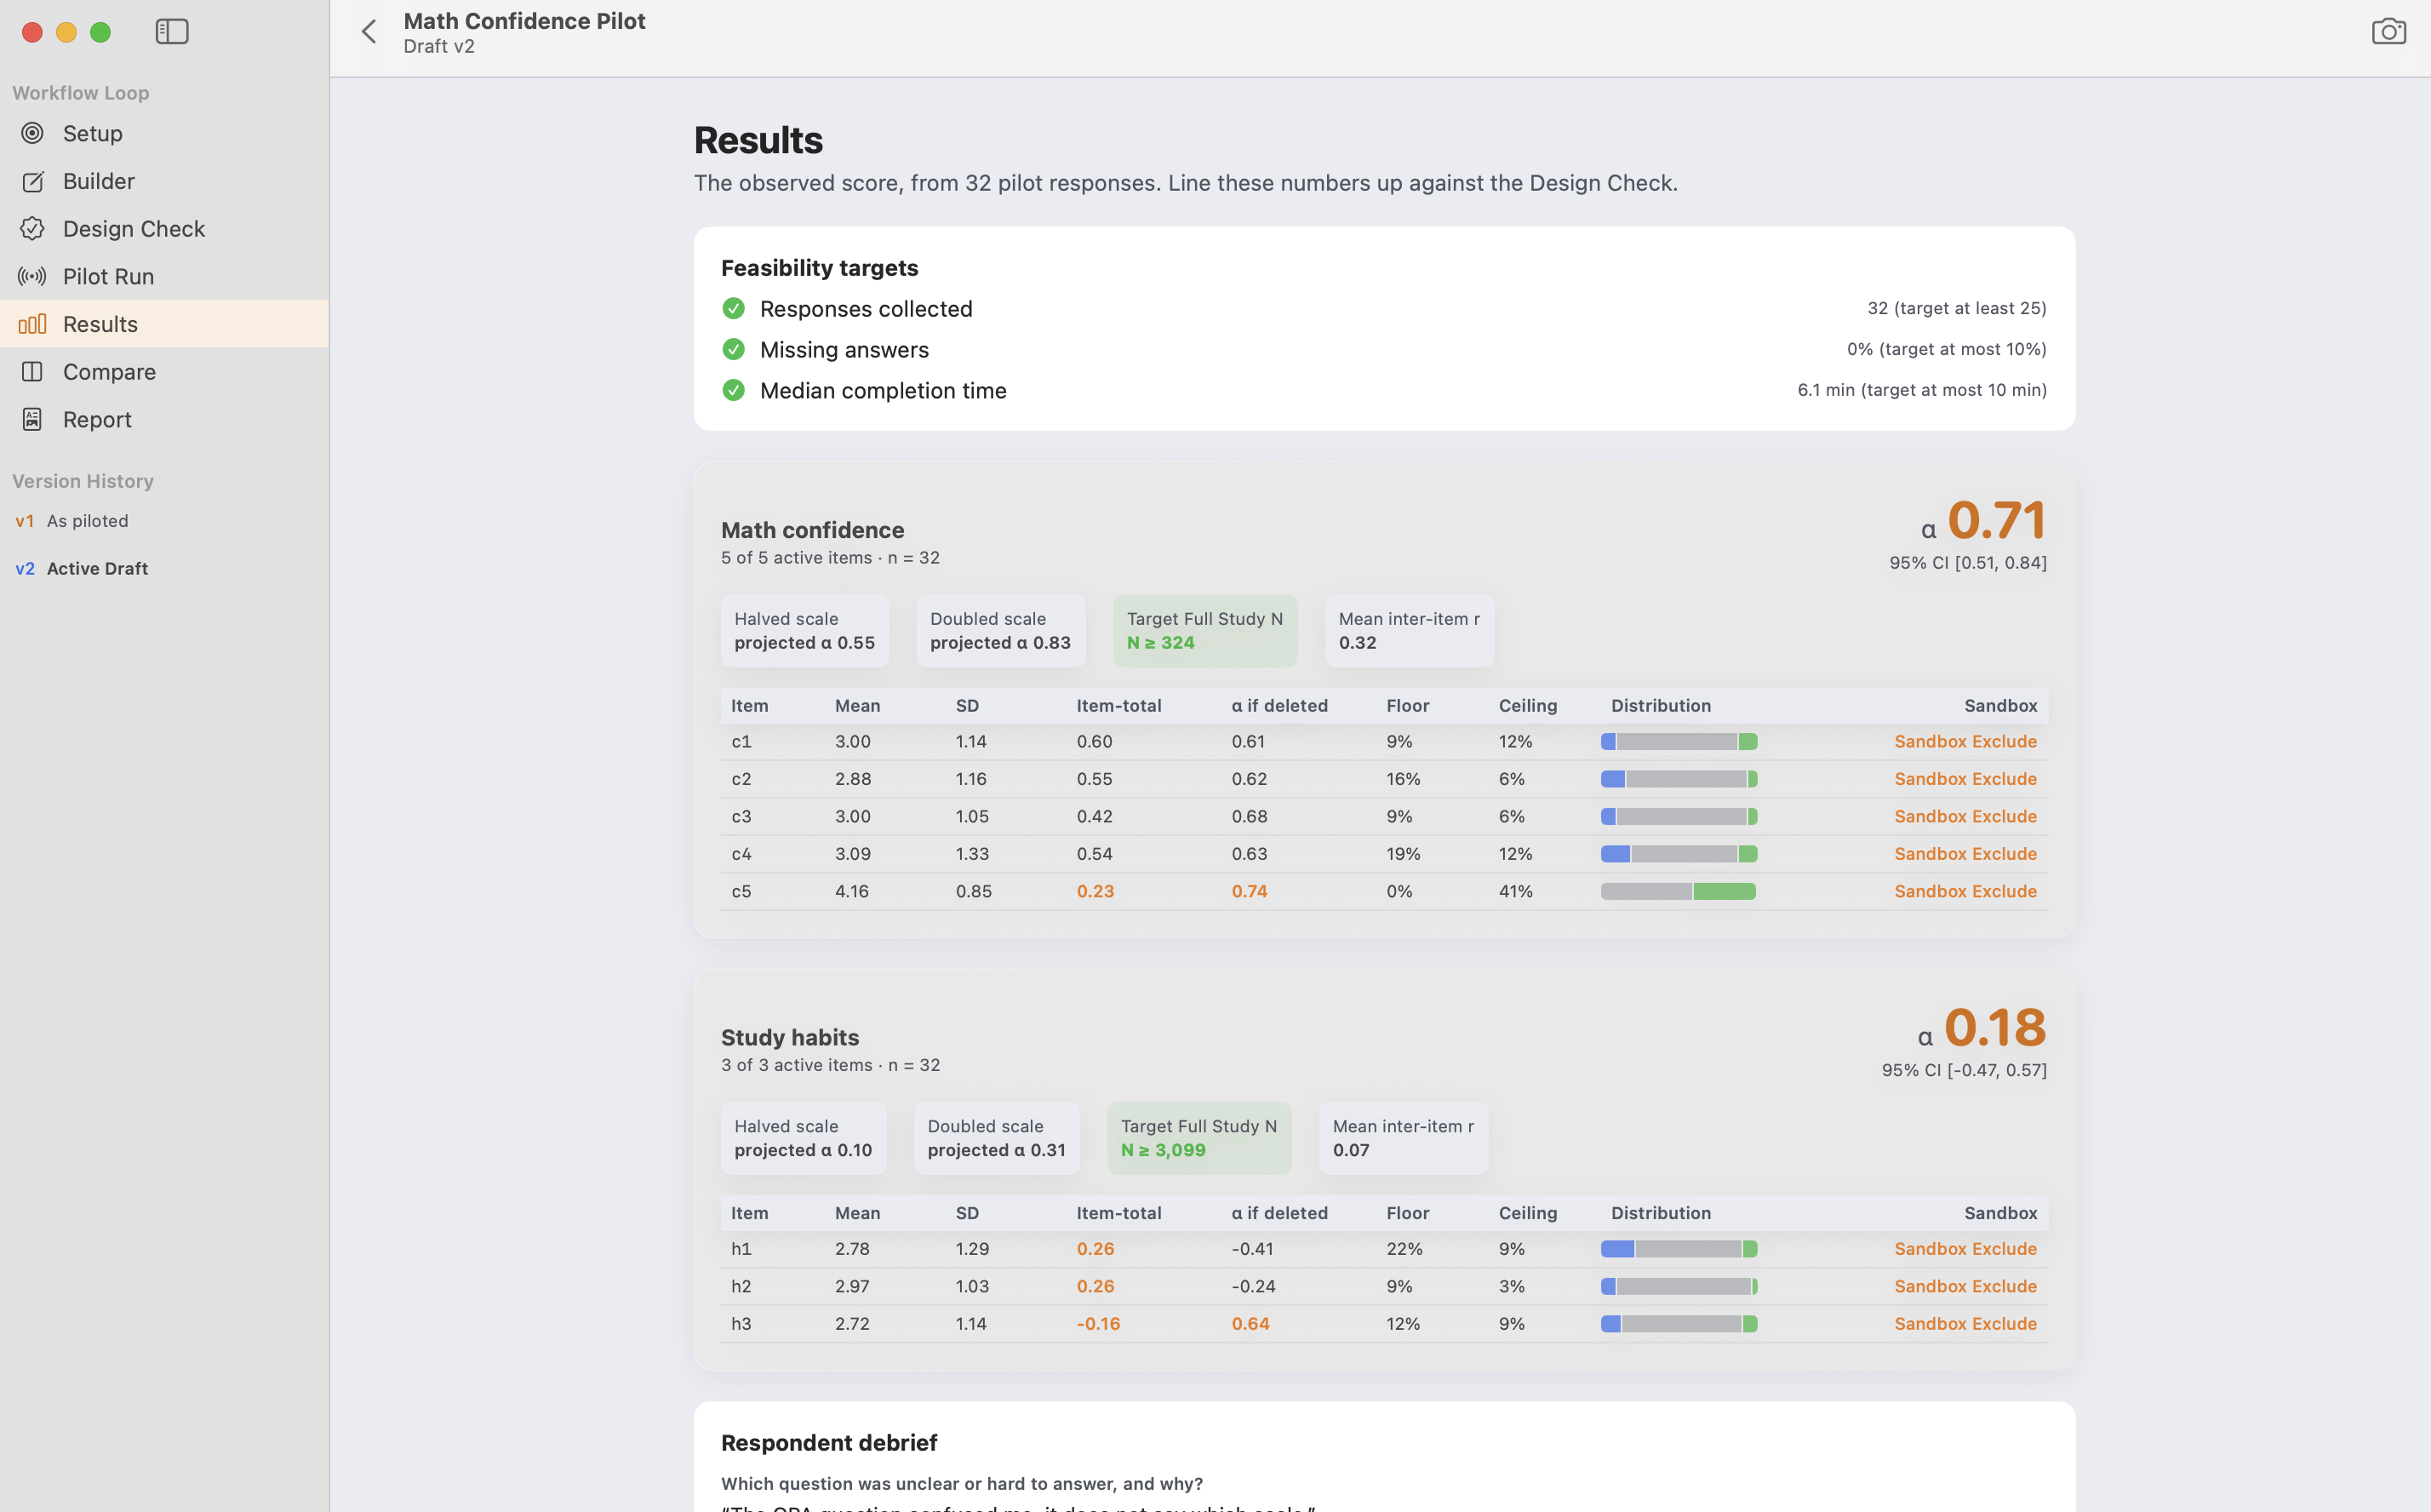Click the Report document icon

coord(32,419)
